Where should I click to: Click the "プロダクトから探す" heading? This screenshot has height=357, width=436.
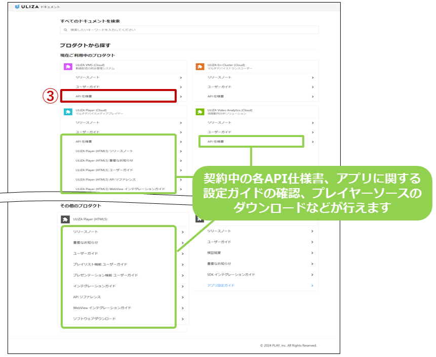pyautogui.click(x=86, y=45)
